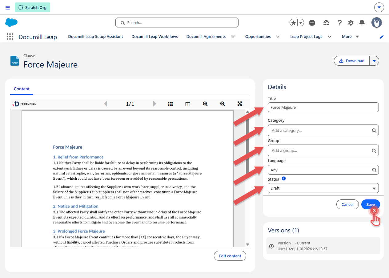The image size is (389, 278).
Task: Open Documill Leap Workflows tab
Action: pos(155,37)
